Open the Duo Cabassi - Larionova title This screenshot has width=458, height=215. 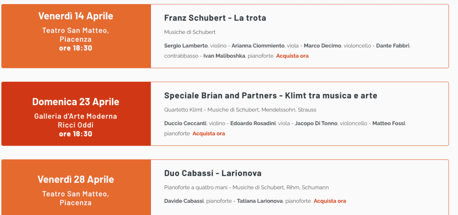(213, 173)
